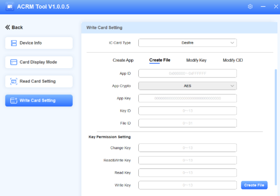The image size is (280, 196).
Task: Open the Modify CID tab
Action: pos(233,60)
